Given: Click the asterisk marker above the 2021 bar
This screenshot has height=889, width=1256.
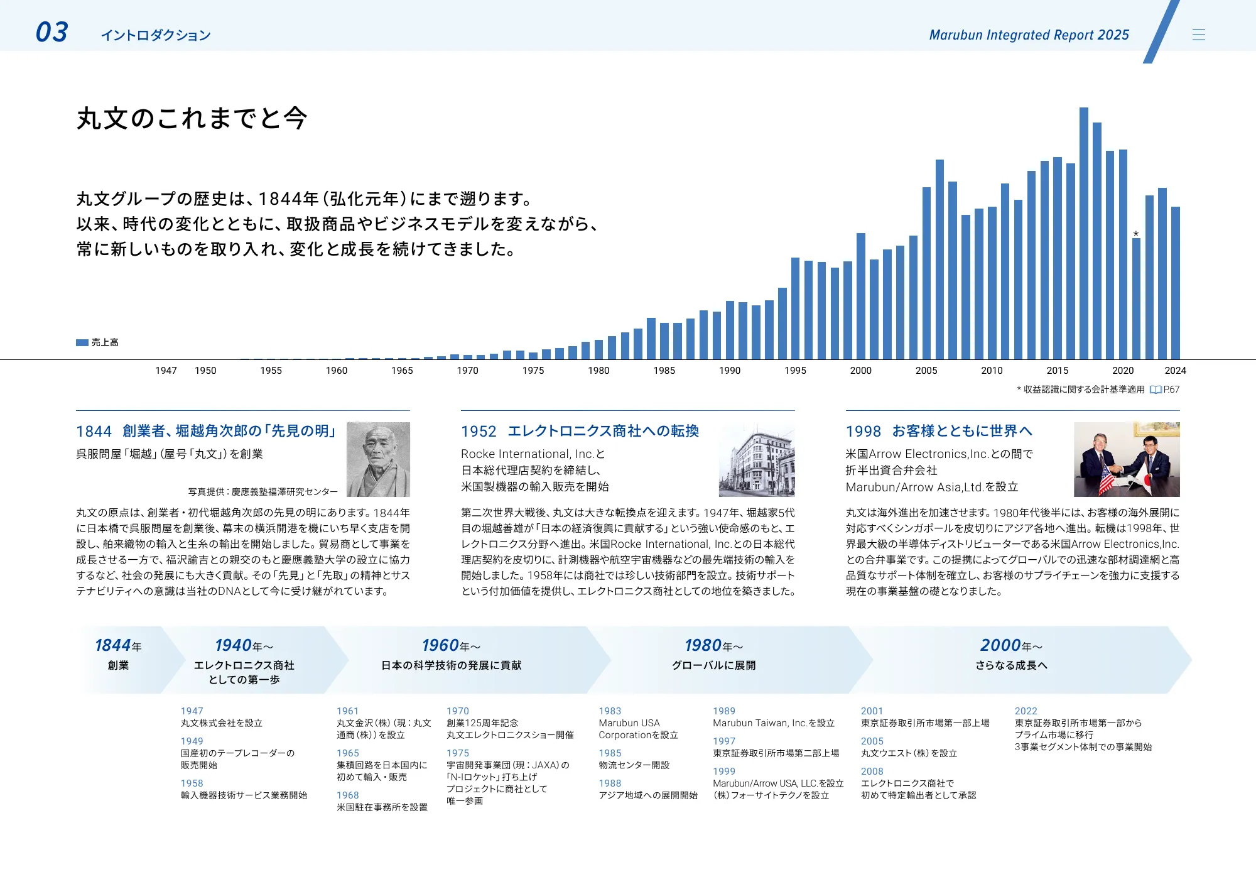Looking at the screenshot, I should click(1137, 234).
